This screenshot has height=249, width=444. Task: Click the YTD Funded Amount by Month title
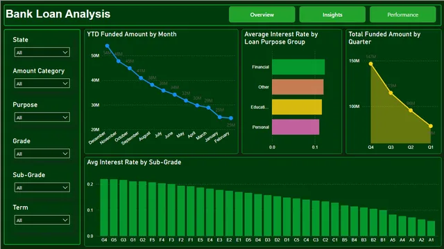click(x=132, y=34)
